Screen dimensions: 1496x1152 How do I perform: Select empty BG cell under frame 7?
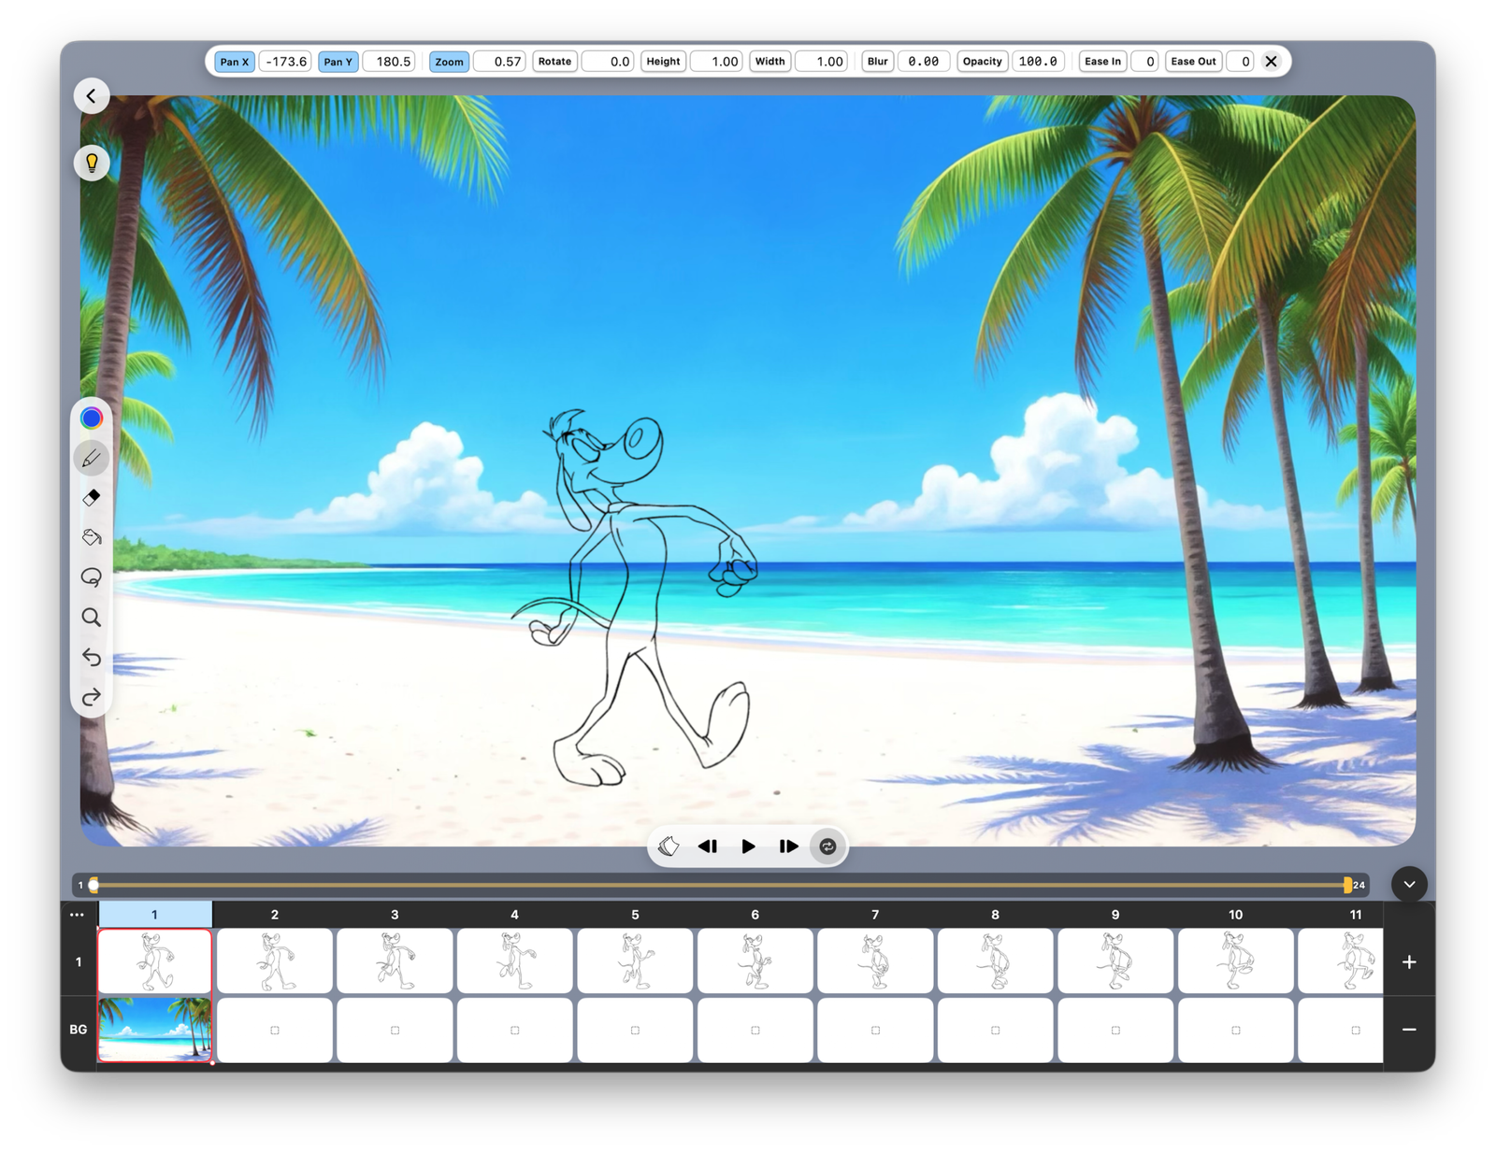click(875, 1030)
